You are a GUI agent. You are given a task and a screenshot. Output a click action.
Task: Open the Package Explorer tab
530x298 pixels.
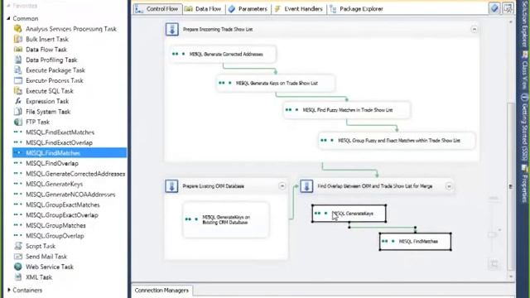357,9
